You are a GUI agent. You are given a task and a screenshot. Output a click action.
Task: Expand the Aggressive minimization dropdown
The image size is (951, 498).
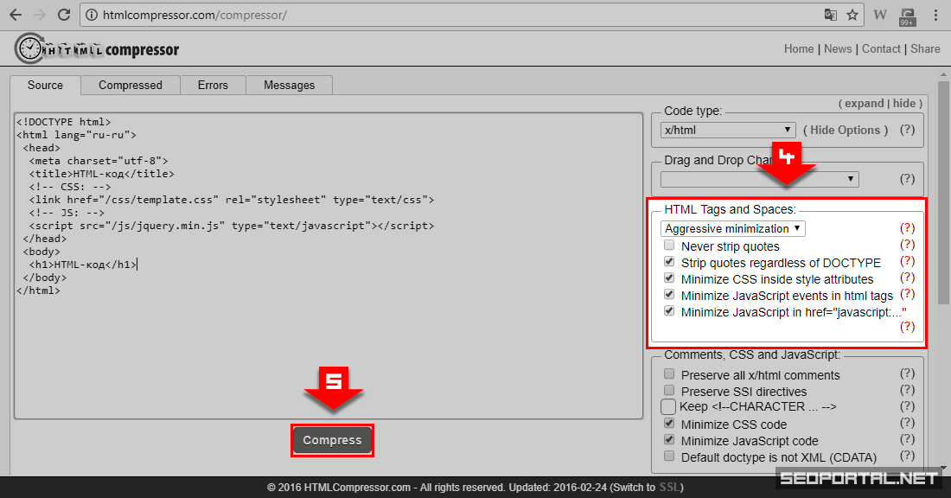point(733,228)
